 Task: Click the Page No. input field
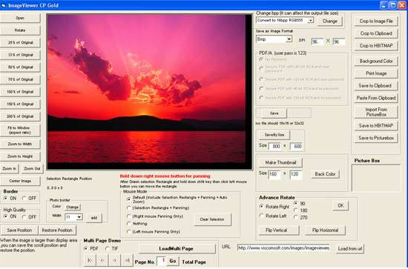[161, 261]
